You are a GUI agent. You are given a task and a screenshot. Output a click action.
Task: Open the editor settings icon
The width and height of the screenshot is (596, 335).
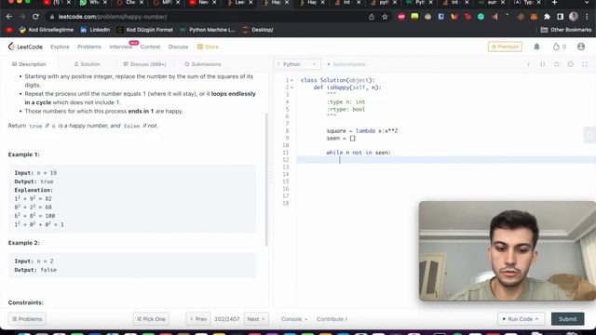coord(571,64)
